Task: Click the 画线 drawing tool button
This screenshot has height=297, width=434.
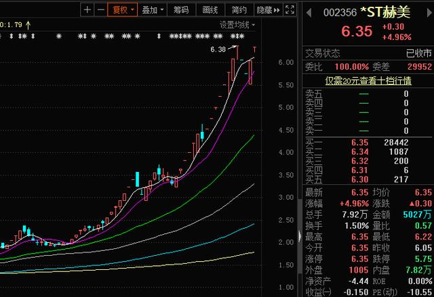Action: point(210,10)
